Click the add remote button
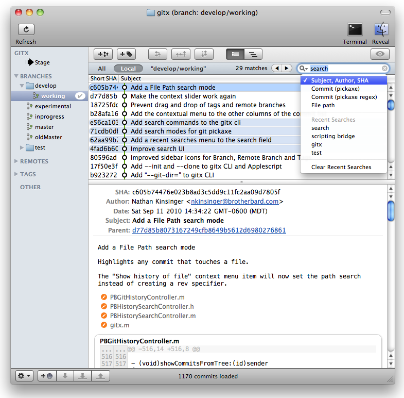This screenshot has height=398, width=404. pos(47,376)
